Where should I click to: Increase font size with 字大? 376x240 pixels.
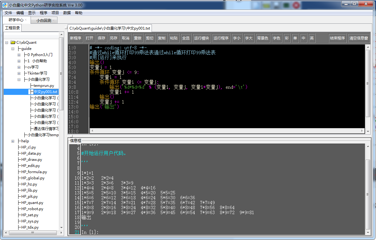pos(249,38)
